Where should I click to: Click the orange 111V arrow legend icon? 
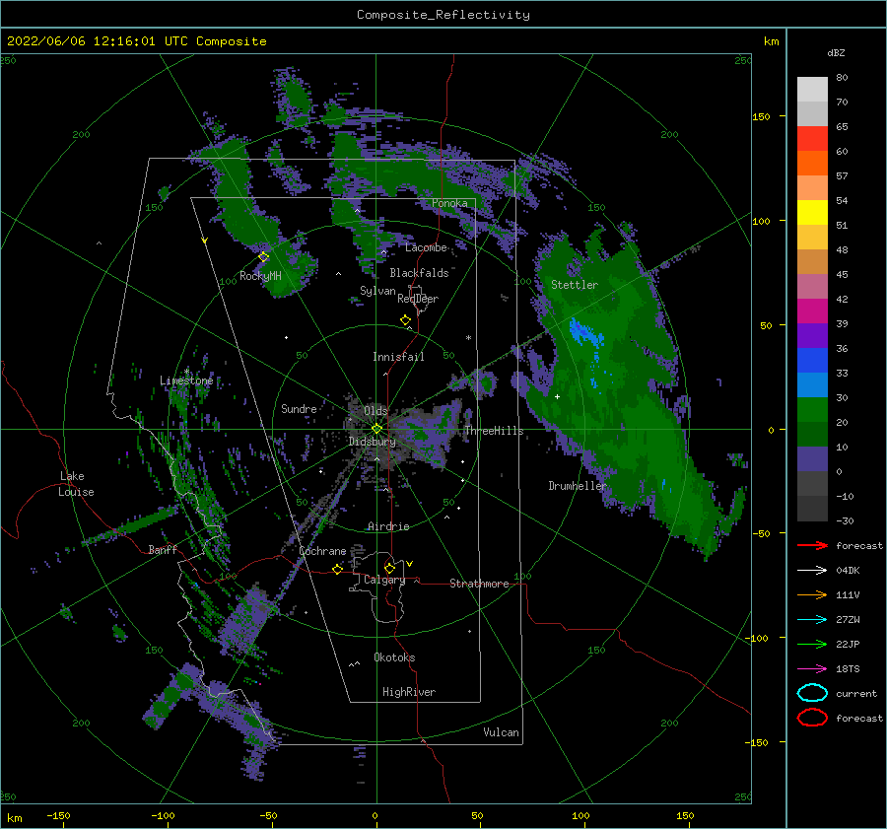click(x=812, y=594)
